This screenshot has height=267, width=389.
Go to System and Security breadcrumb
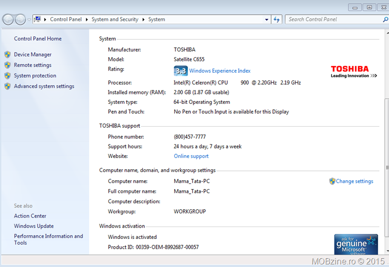115,19
